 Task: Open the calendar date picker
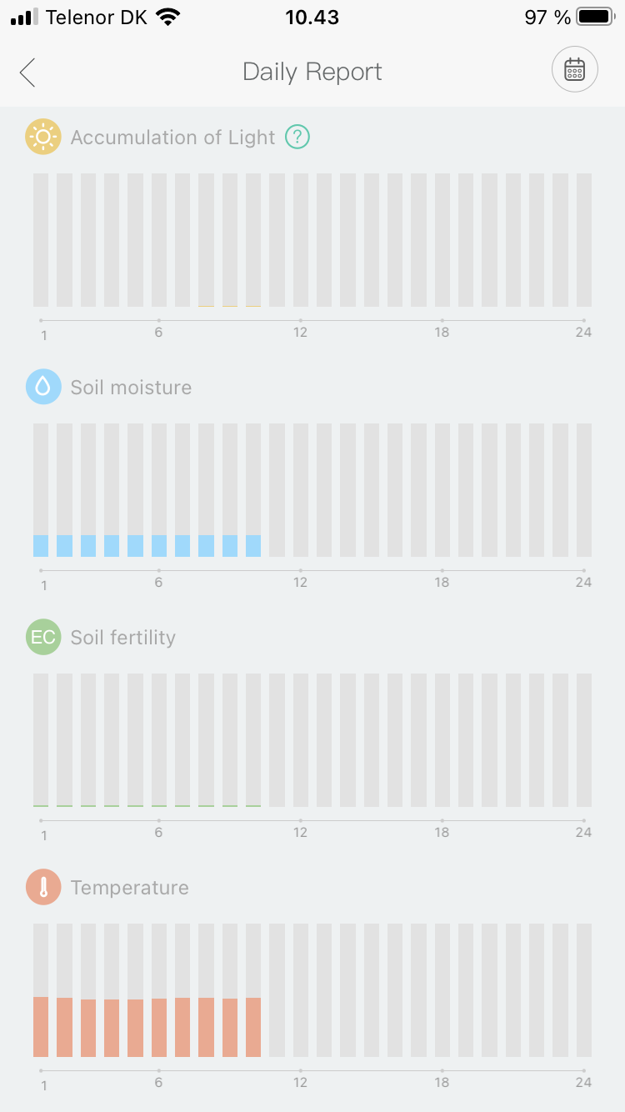point(574,70)
